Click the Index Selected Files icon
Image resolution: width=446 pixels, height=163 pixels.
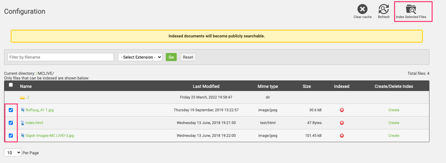coord(411,9)
